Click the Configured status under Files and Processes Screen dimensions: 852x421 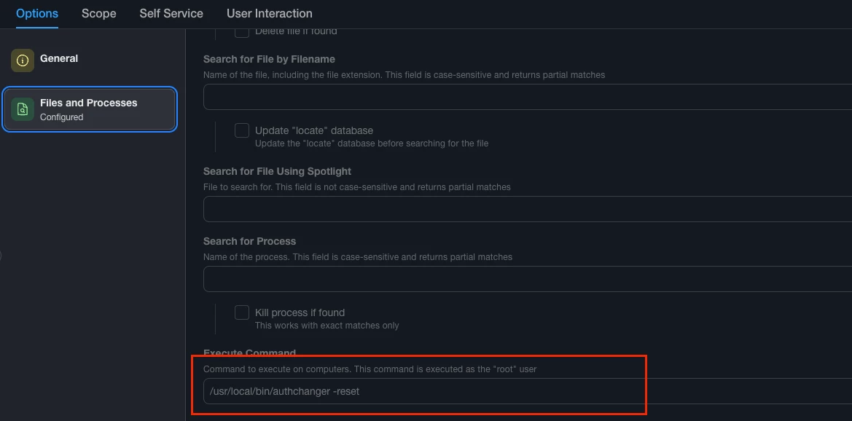click(x=61, y=117)
